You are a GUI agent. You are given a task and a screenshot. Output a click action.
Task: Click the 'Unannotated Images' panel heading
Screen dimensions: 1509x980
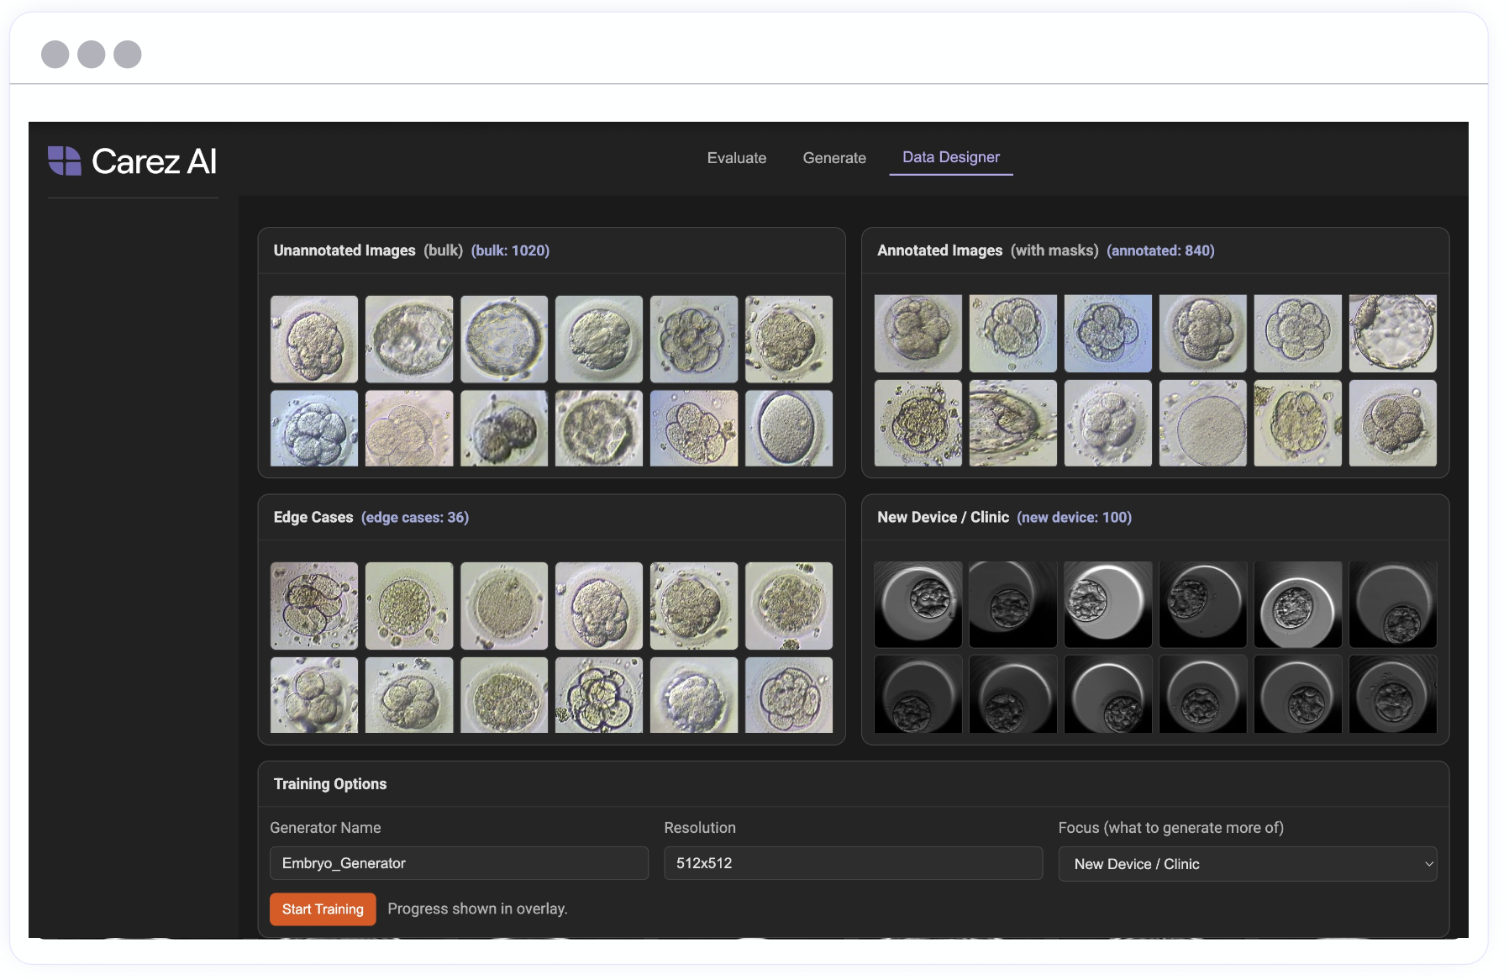pyautogui.click(x=344, y=250)
